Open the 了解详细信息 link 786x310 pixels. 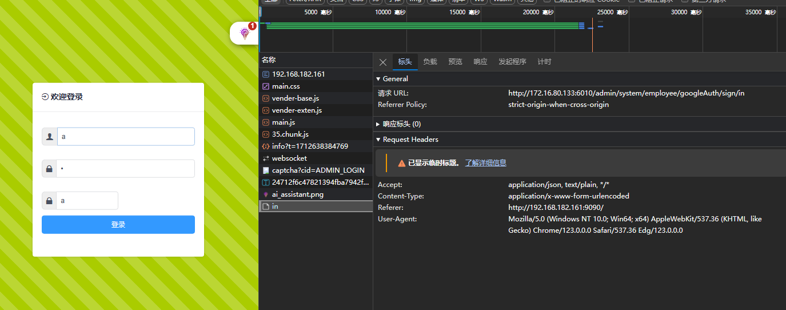click(x=485, y=163)
